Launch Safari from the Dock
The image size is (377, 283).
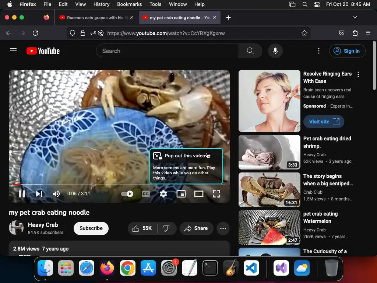[x=86, y=268]
